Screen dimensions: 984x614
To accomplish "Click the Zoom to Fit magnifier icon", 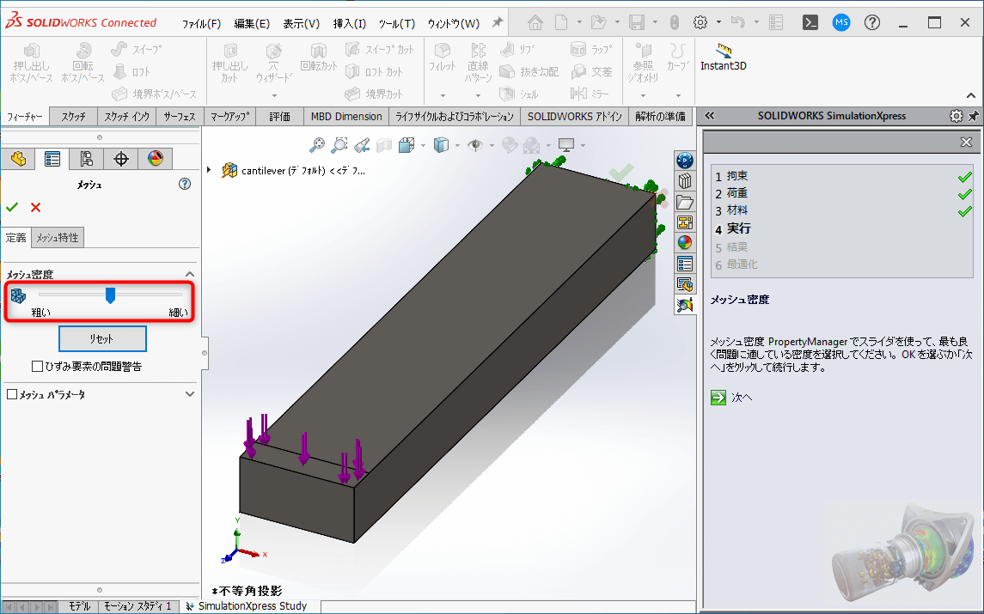I will tap(318, 145).
